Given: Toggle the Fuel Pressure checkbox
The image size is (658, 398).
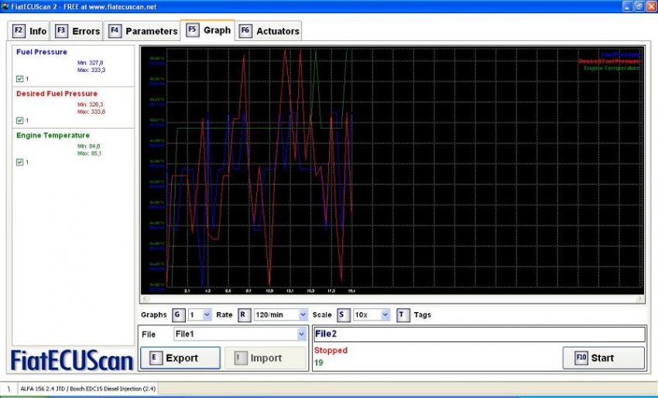Looking at the screenshot, I should click(19, 78).
